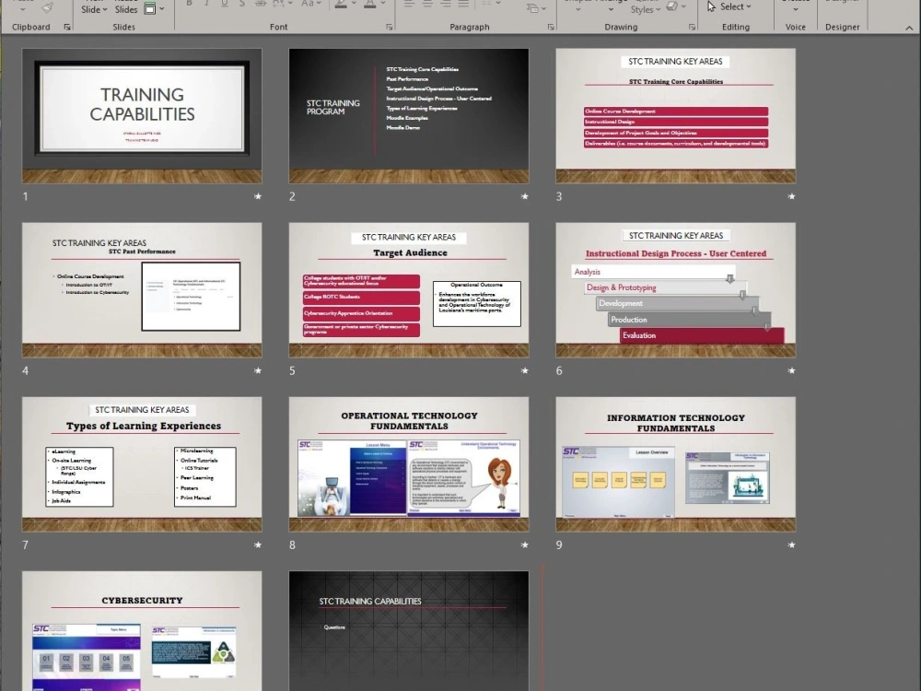Open the Select dropdown in Editing
The image size is (921, 691).
(729, 6)
